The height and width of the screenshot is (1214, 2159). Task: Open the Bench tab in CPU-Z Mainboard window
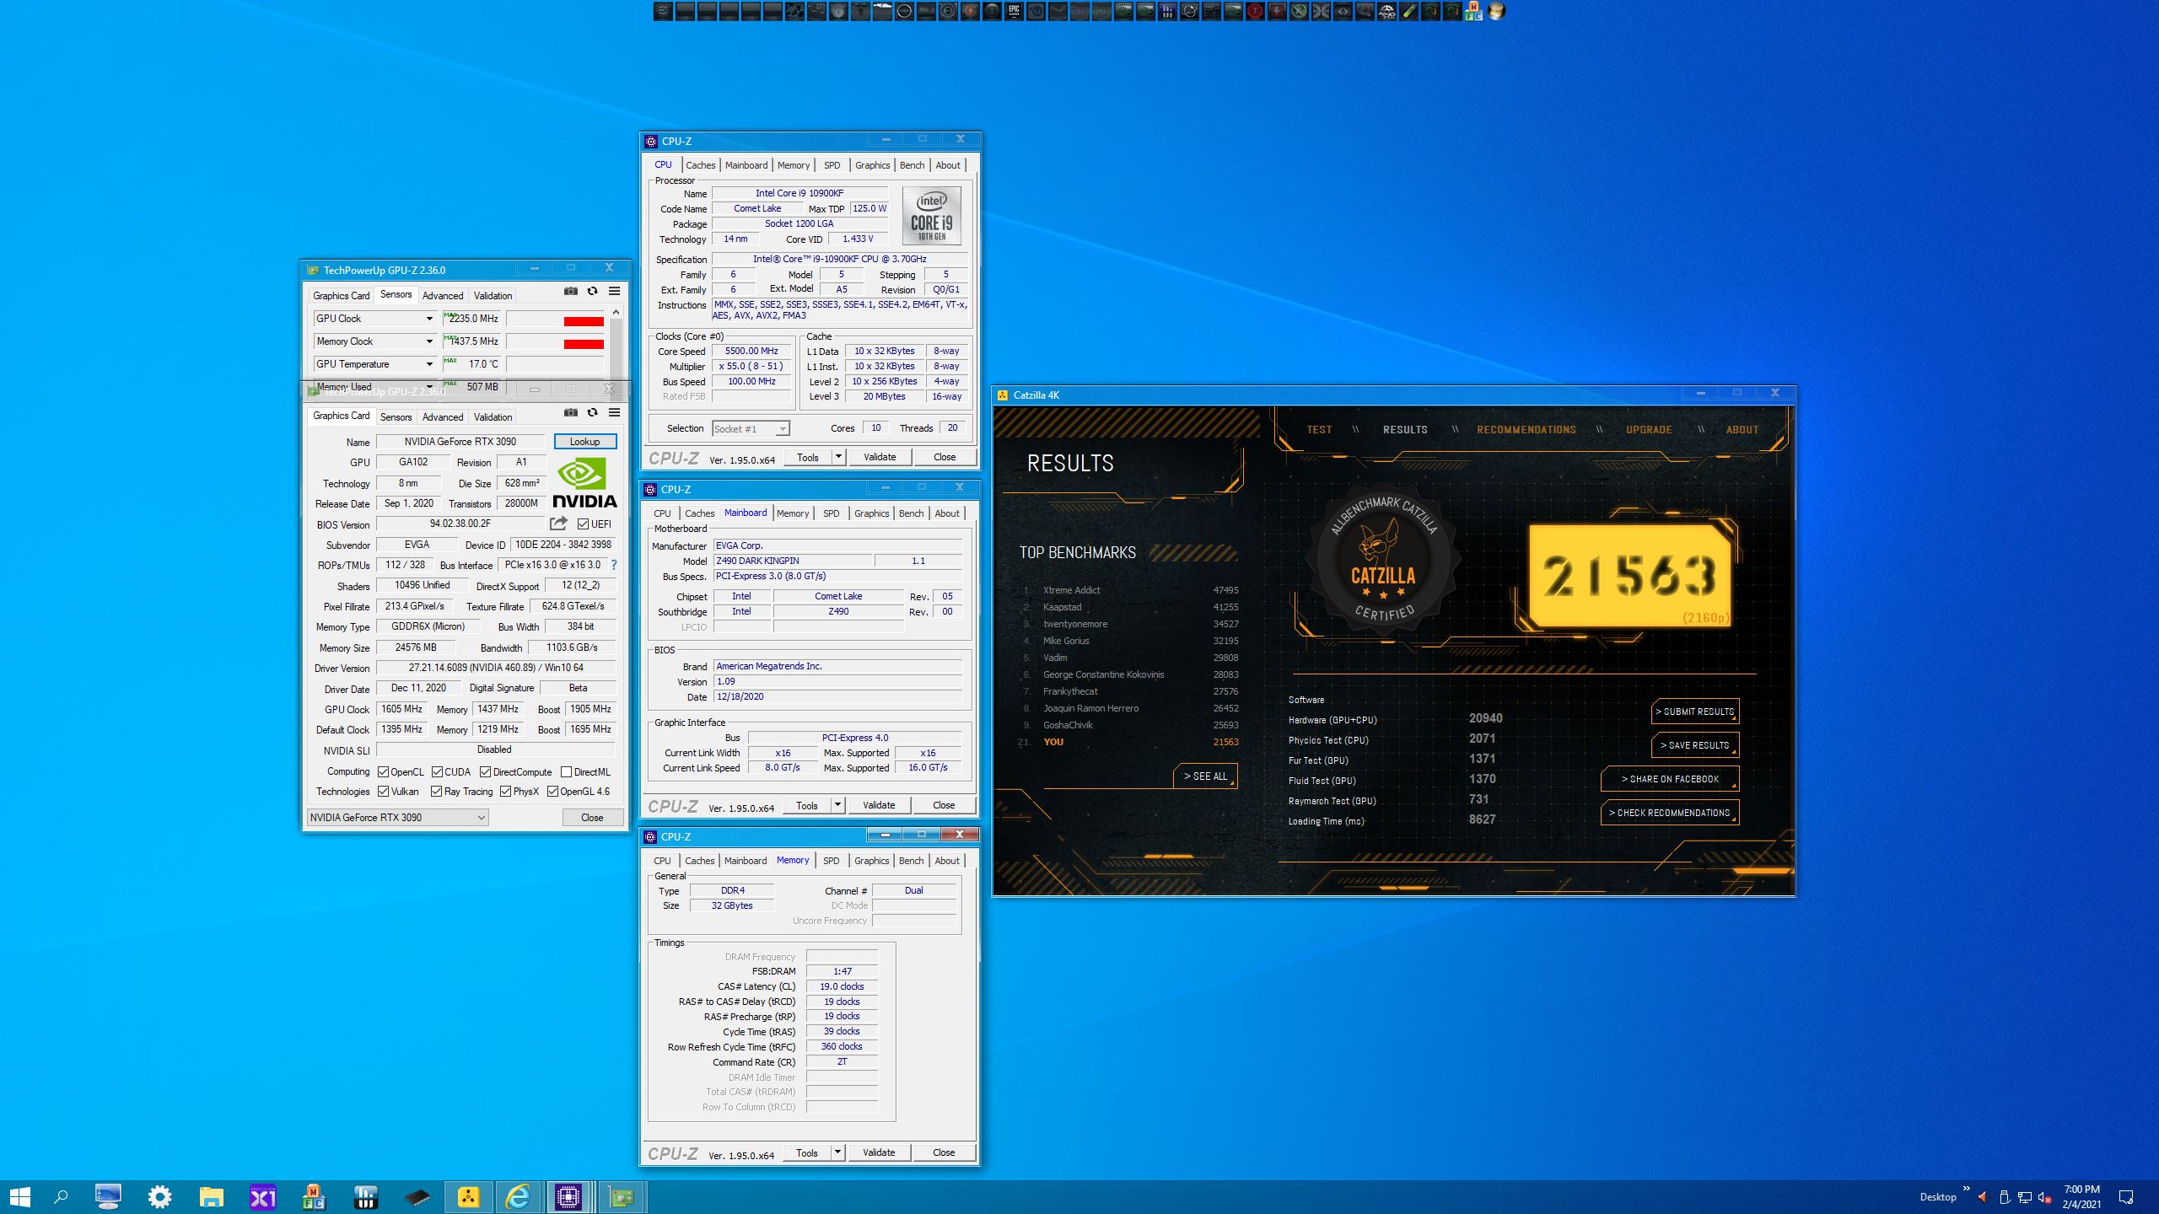coord(911,513)
